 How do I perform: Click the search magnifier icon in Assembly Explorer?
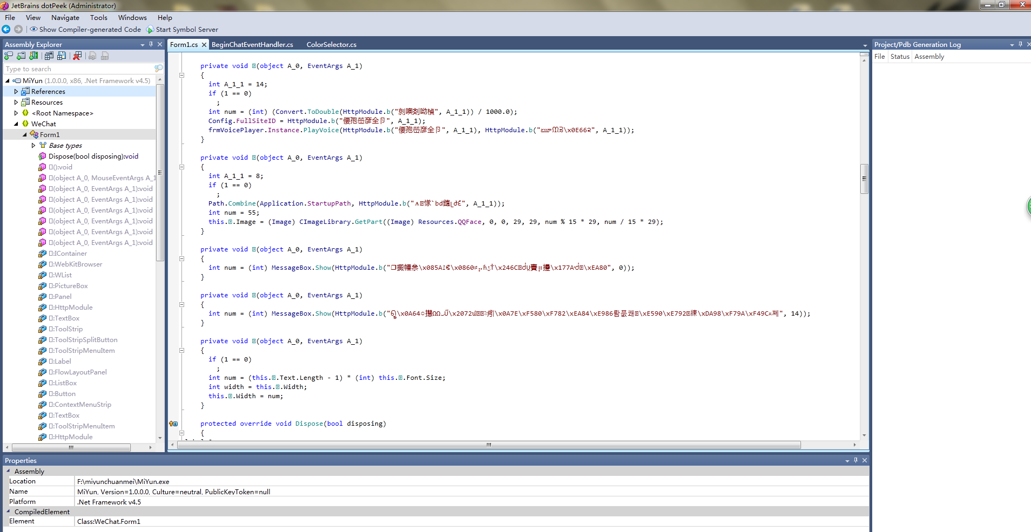tap(158, 69)
